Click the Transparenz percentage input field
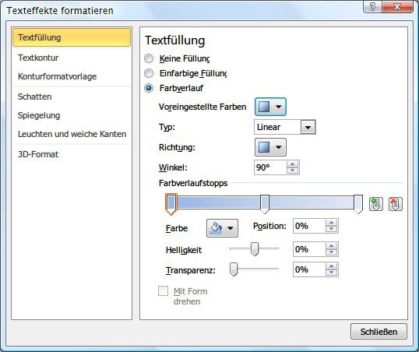419x352 pixels. (309, 269)
